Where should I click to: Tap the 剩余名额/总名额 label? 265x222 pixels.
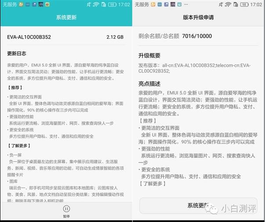point(159,36)
